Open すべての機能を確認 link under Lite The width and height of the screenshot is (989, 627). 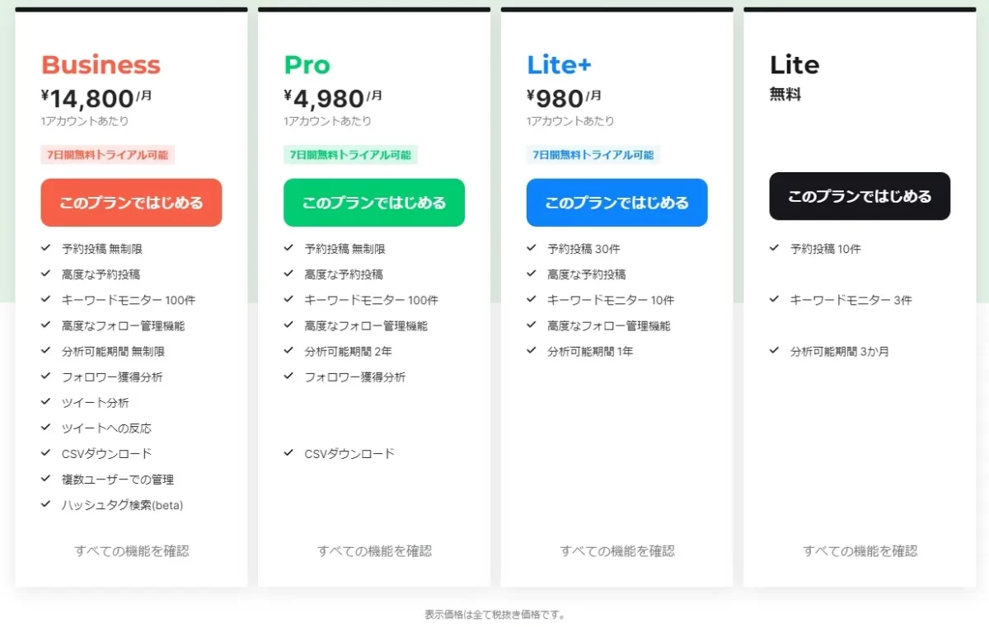click(x=860, y=551)
